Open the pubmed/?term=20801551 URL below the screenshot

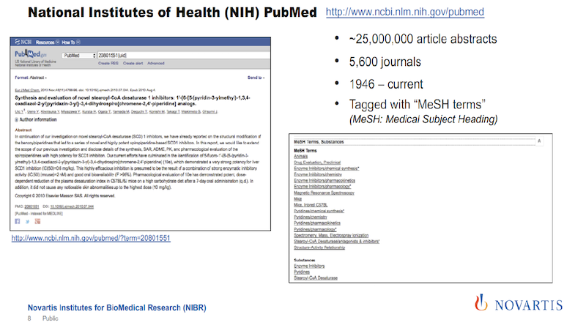91,238
